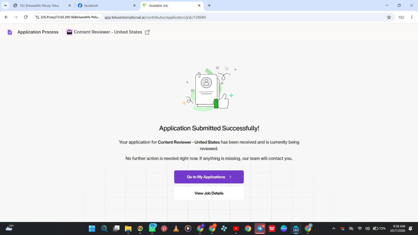Switch to the 182 Boluwatife Peluzy Telus tab
This screenshot has height=235, width=418.
pos(39,5)
